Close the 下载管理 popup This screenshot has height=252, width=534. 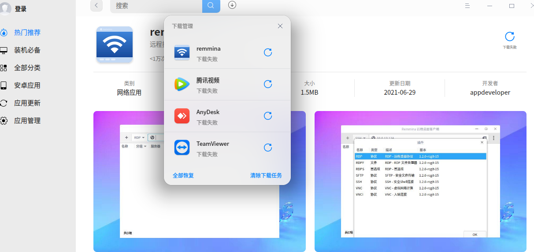280,26
